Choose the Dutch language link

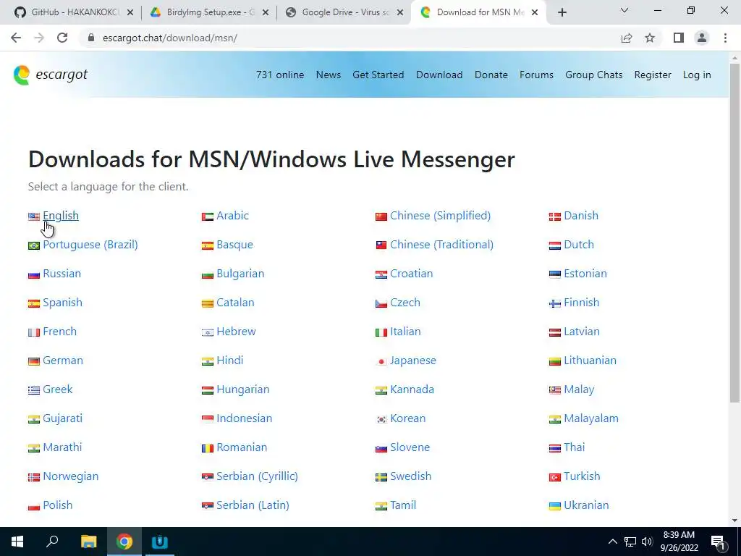(579, 245)
